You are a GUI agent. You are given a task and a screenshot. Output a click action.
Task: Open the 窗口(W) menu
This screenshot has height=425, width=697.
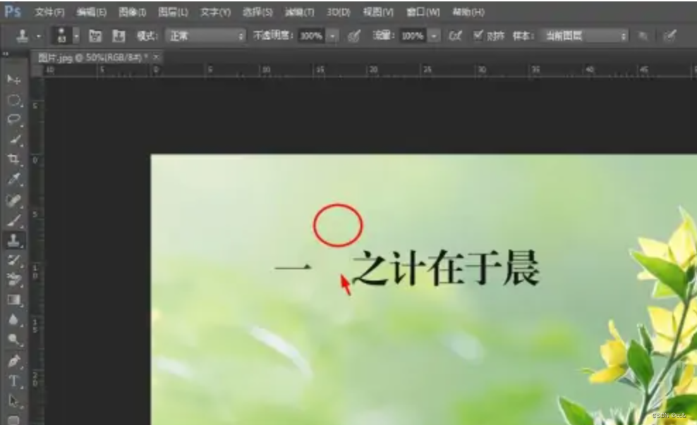point(423,12)
